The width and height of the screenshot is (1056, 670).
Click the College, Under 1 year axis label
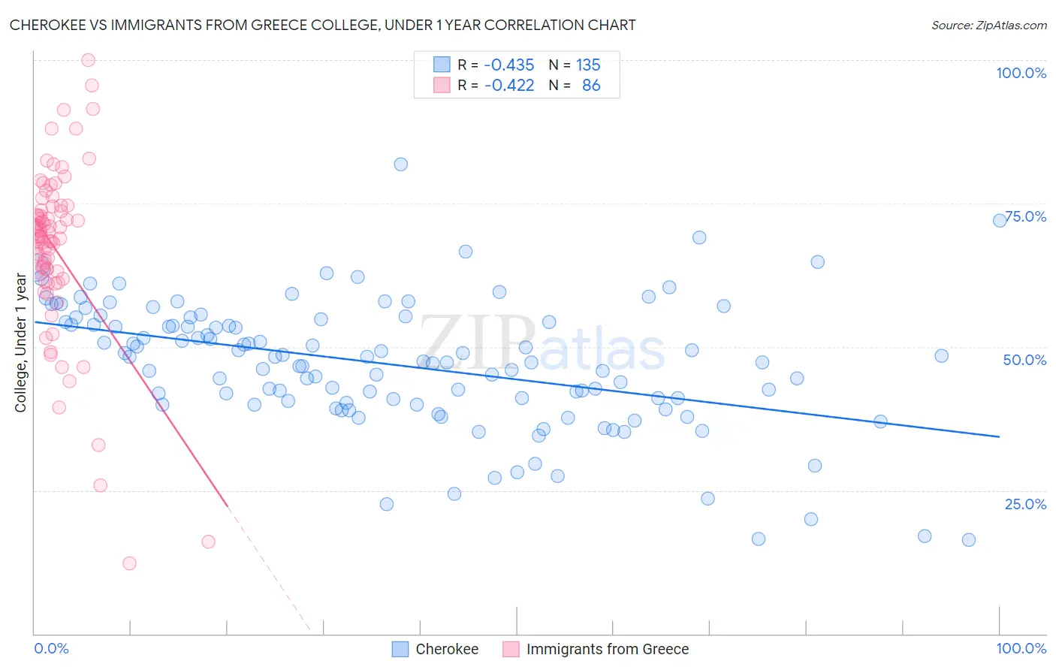click(21, 343)
